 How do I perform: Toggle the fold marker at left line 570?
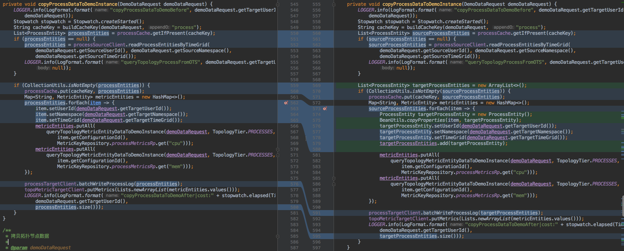pos(277,149)
